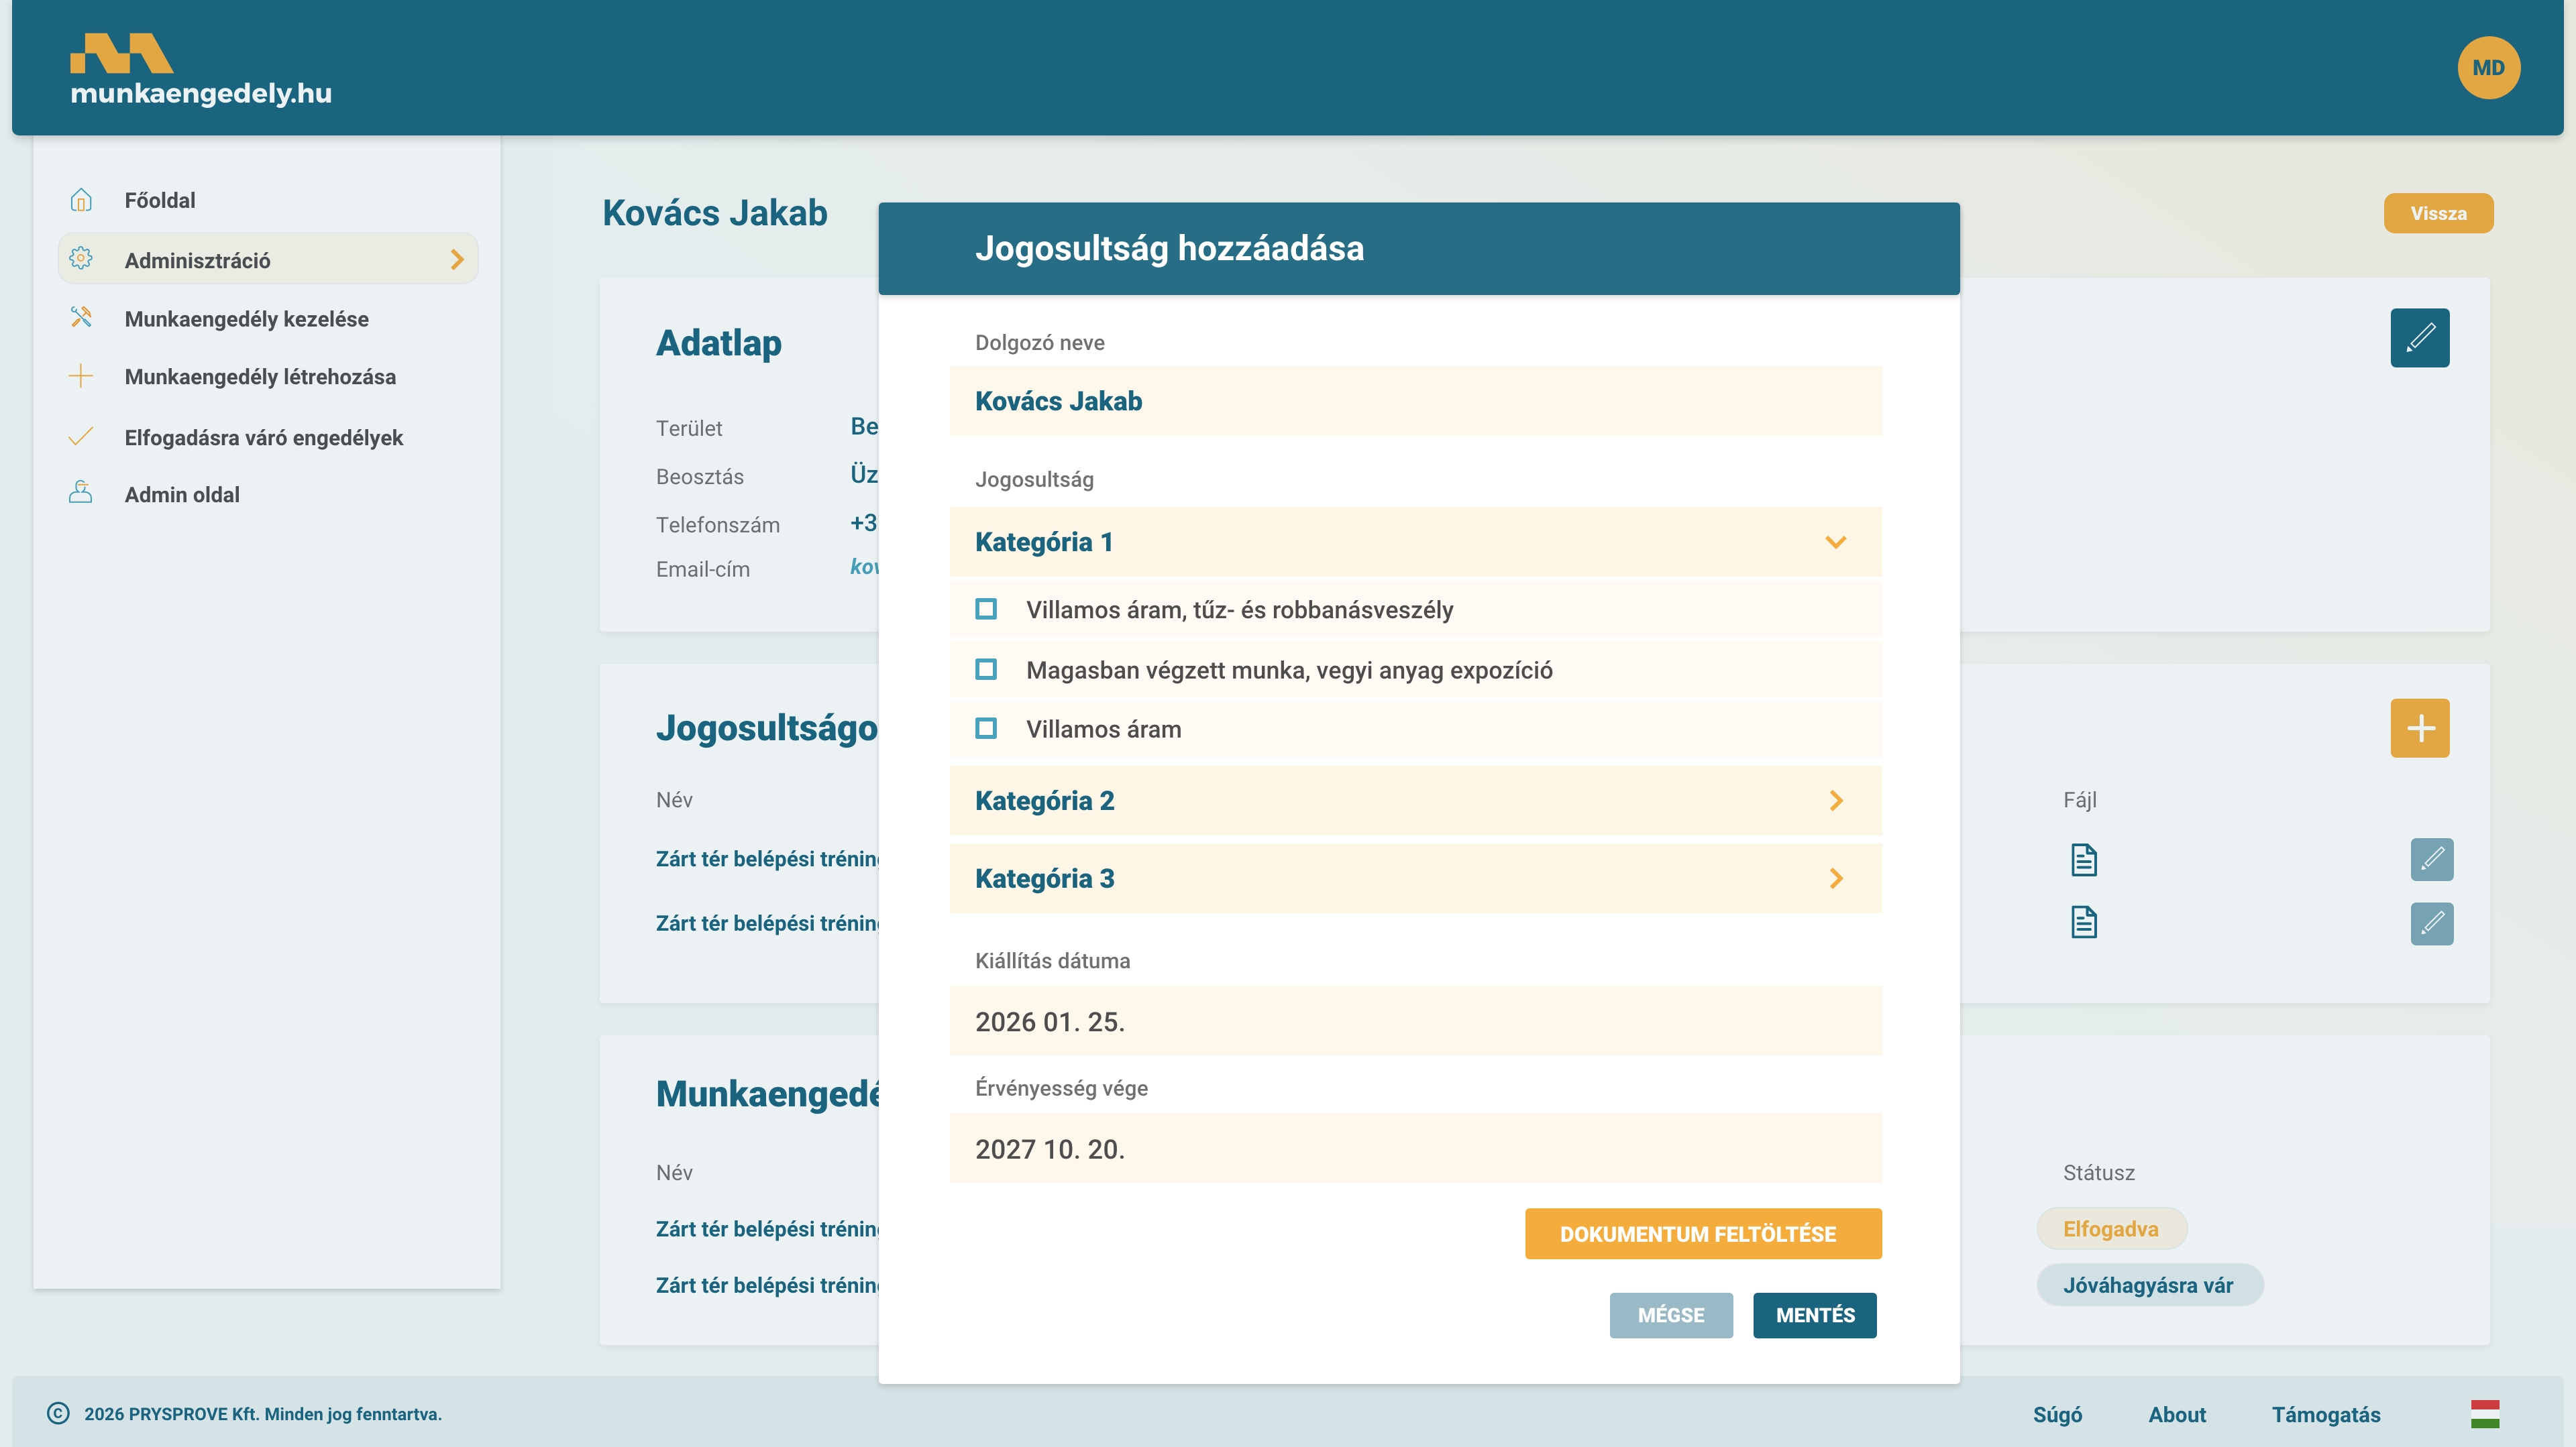Click the MENTÉS save button

[1814, 1315]
